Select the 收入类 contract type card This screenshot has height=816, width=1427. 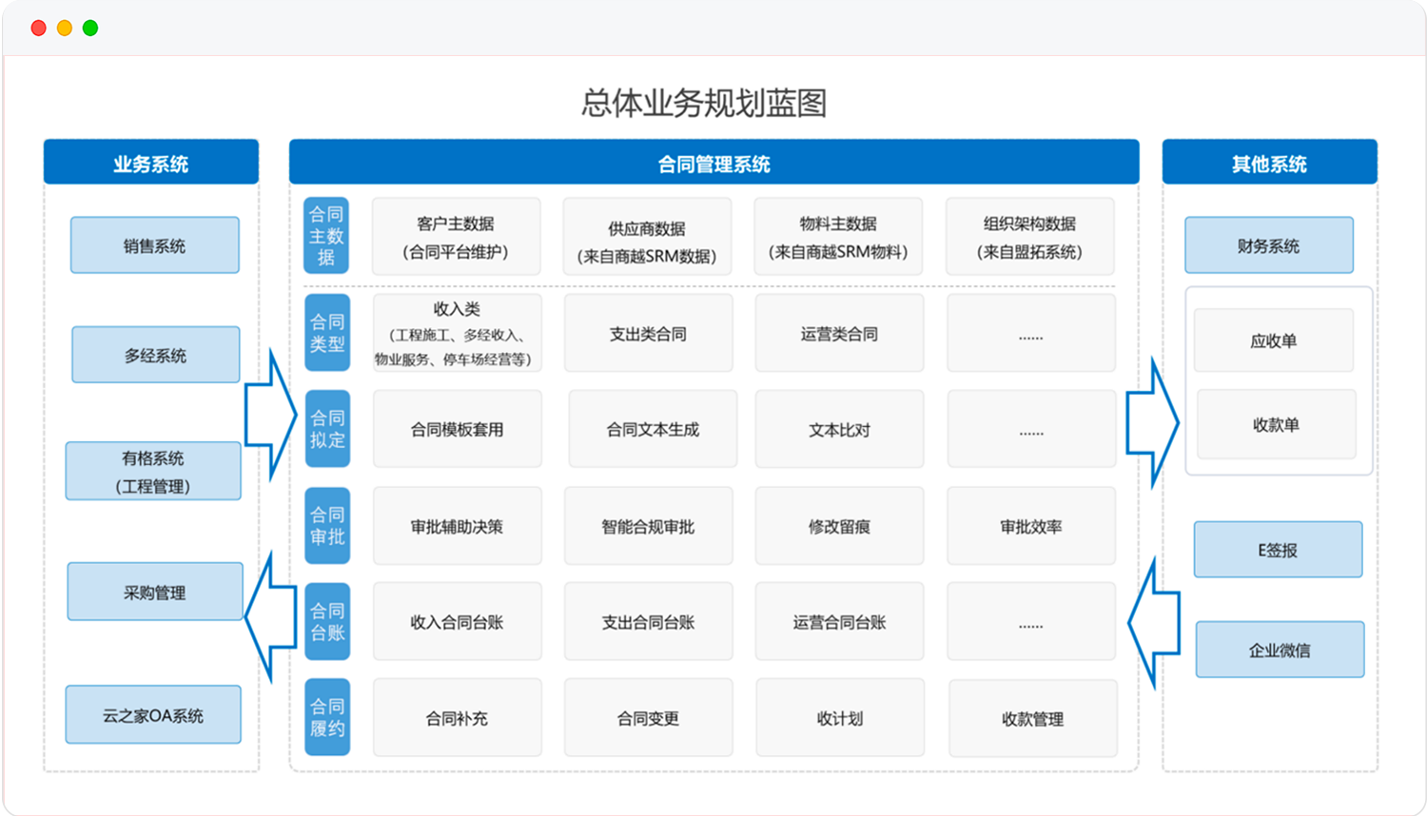(458, 333)
